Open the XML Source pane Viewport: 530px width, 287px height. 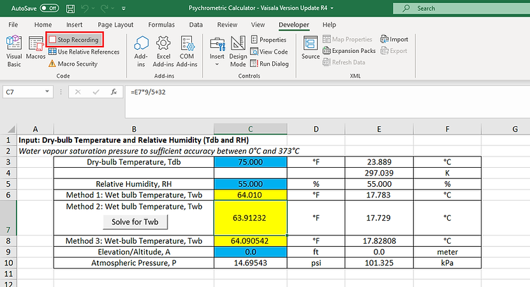point(311,48)
